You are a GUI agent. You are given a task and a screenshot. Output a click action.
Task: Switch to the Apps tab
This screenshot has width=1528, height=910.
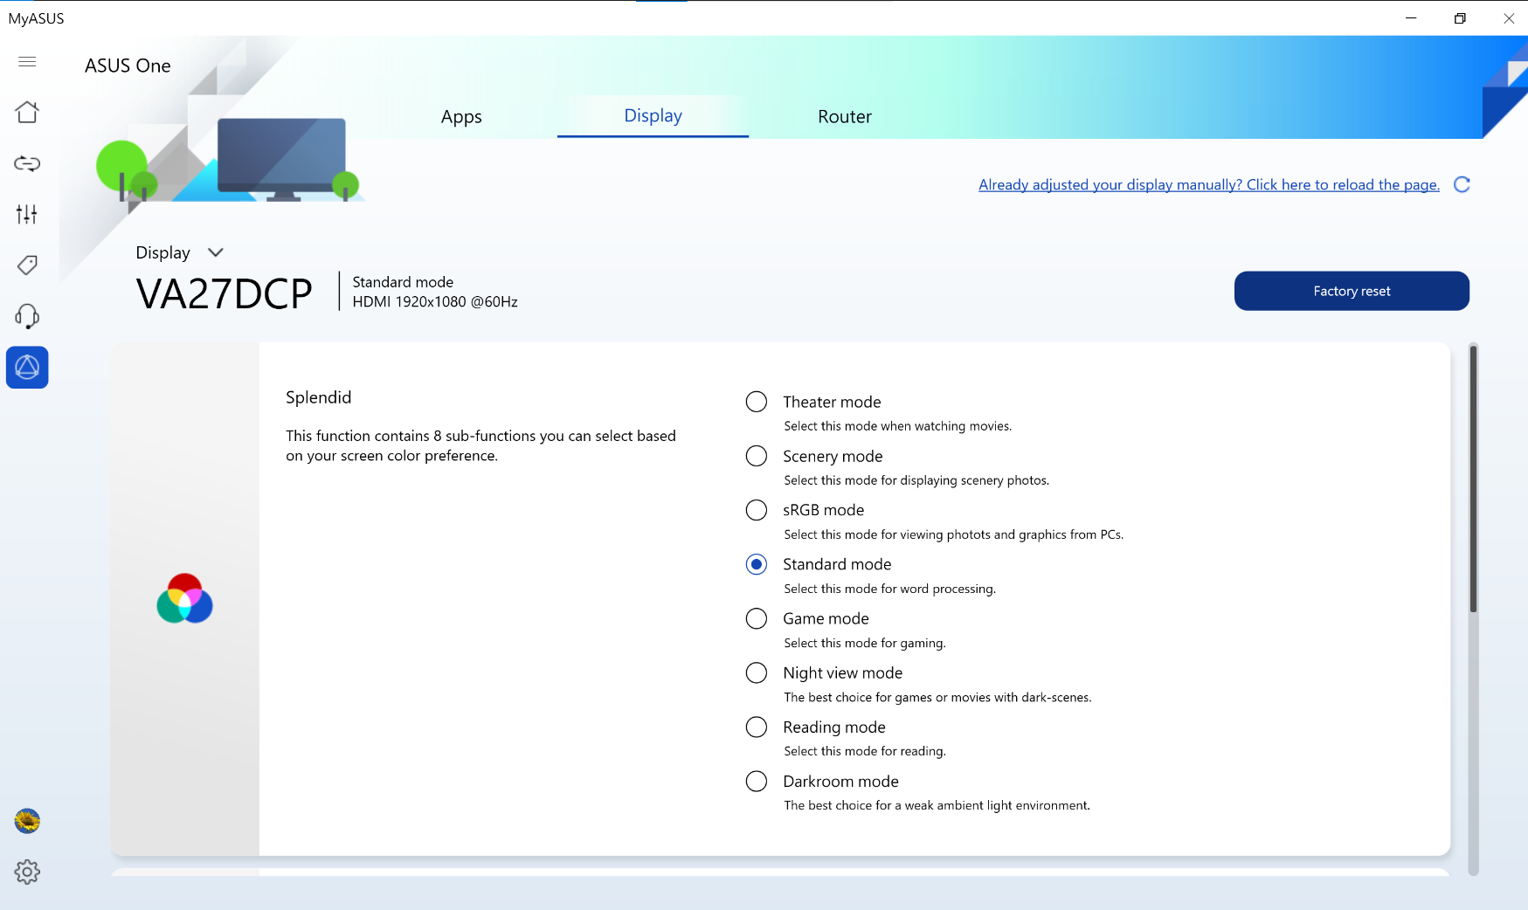point(461,116)
